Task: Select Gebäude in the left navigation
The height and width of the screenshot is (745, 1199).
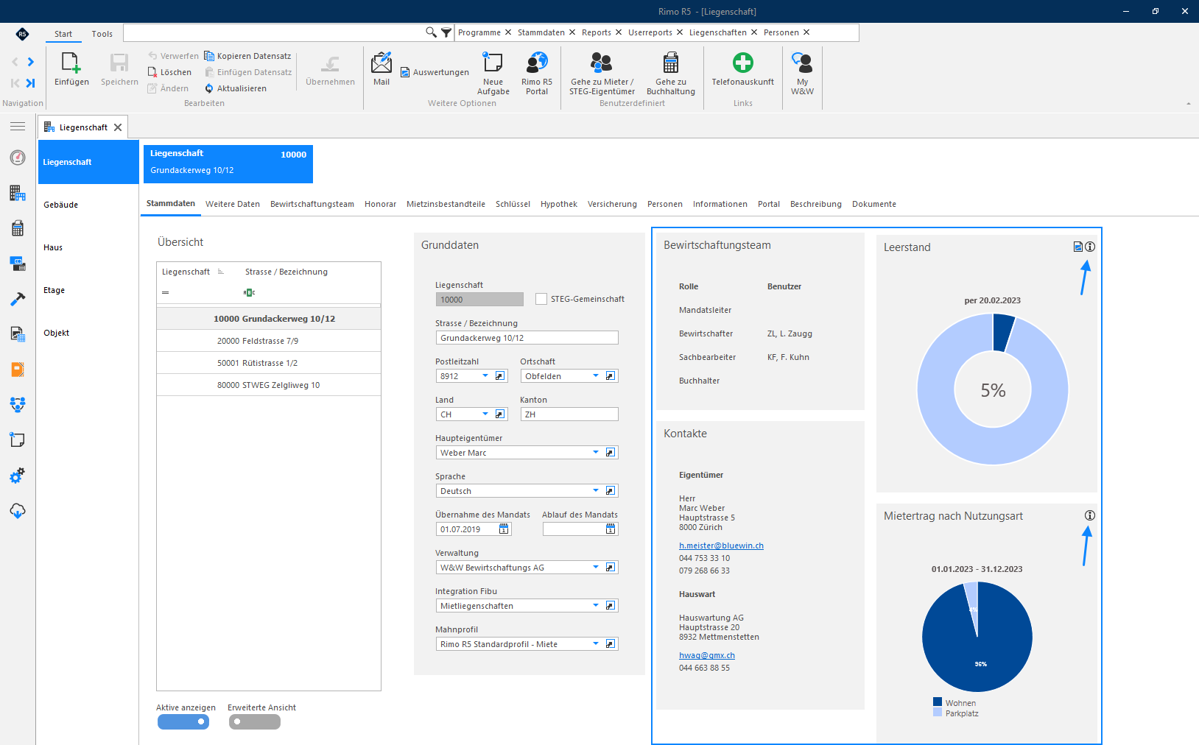Action: (88, 205)
